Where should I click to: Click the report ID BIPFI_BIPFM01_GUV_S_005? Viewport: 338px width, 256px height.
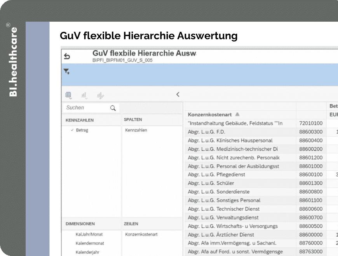pos(122,60)
